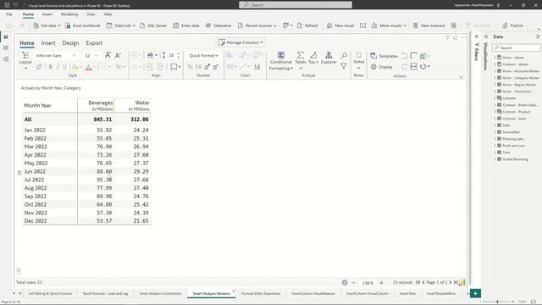542x305 pixels.
Task: Expand Profit and Loss table
Action: tap(495, 146)
